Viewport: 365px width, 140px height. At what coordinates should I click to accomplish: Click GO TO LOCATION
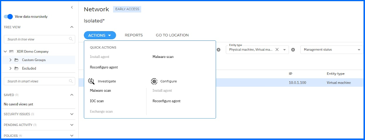click(x=172, y=35)
